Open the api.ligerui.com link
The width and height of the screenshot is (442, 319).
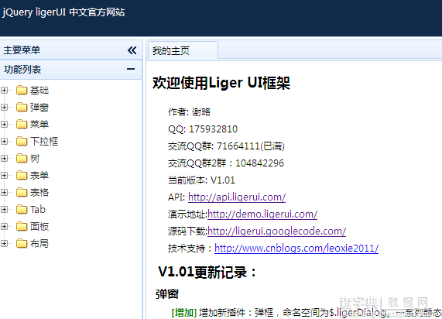237,197
